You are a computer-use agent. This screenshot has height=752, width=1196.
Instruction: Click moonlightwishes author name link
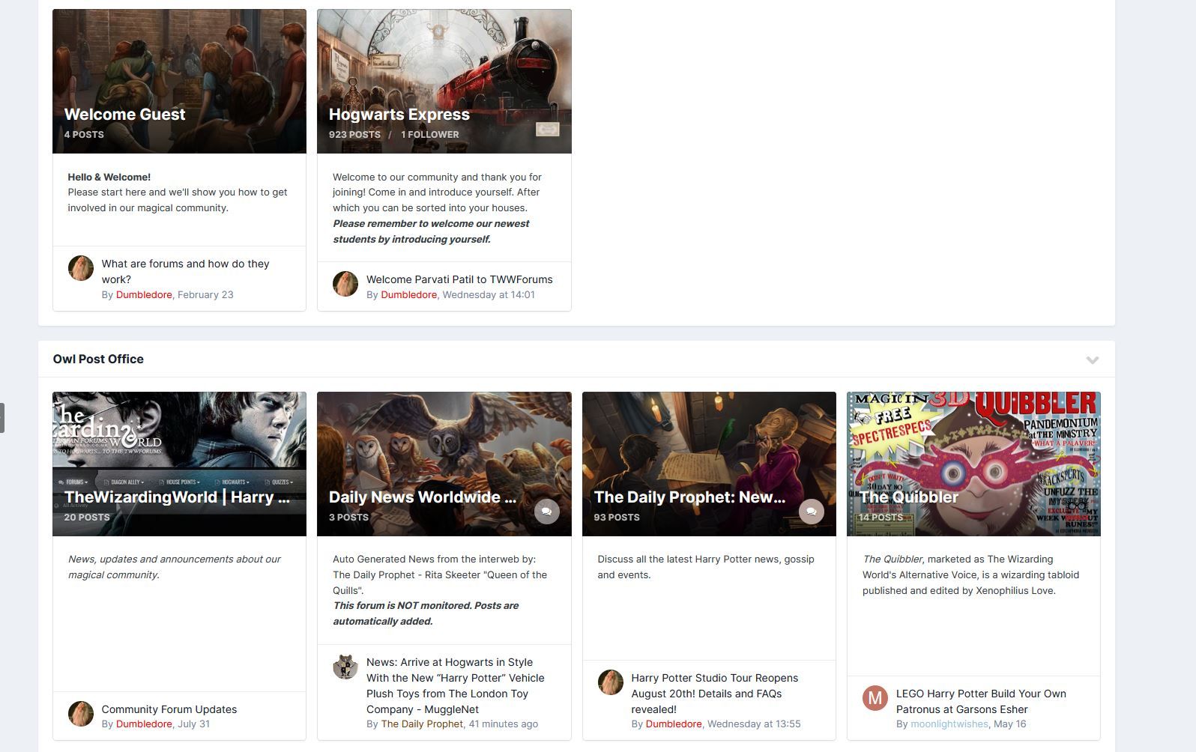949,724
